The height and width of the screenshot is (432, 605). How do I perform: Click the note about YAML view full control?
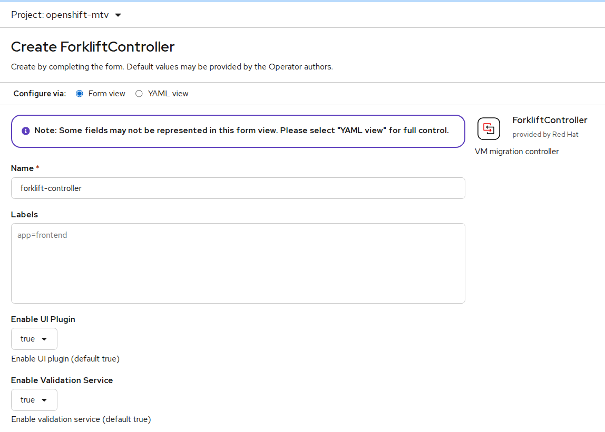[x=241, y=130]
